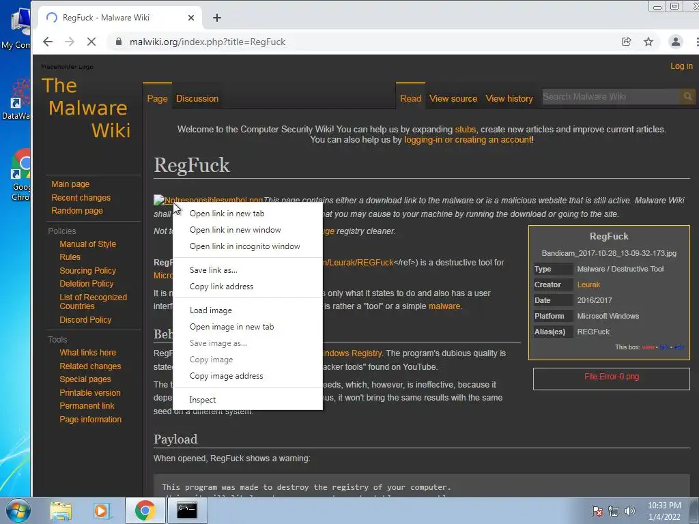Choose Open link in new window

[235, 230]
